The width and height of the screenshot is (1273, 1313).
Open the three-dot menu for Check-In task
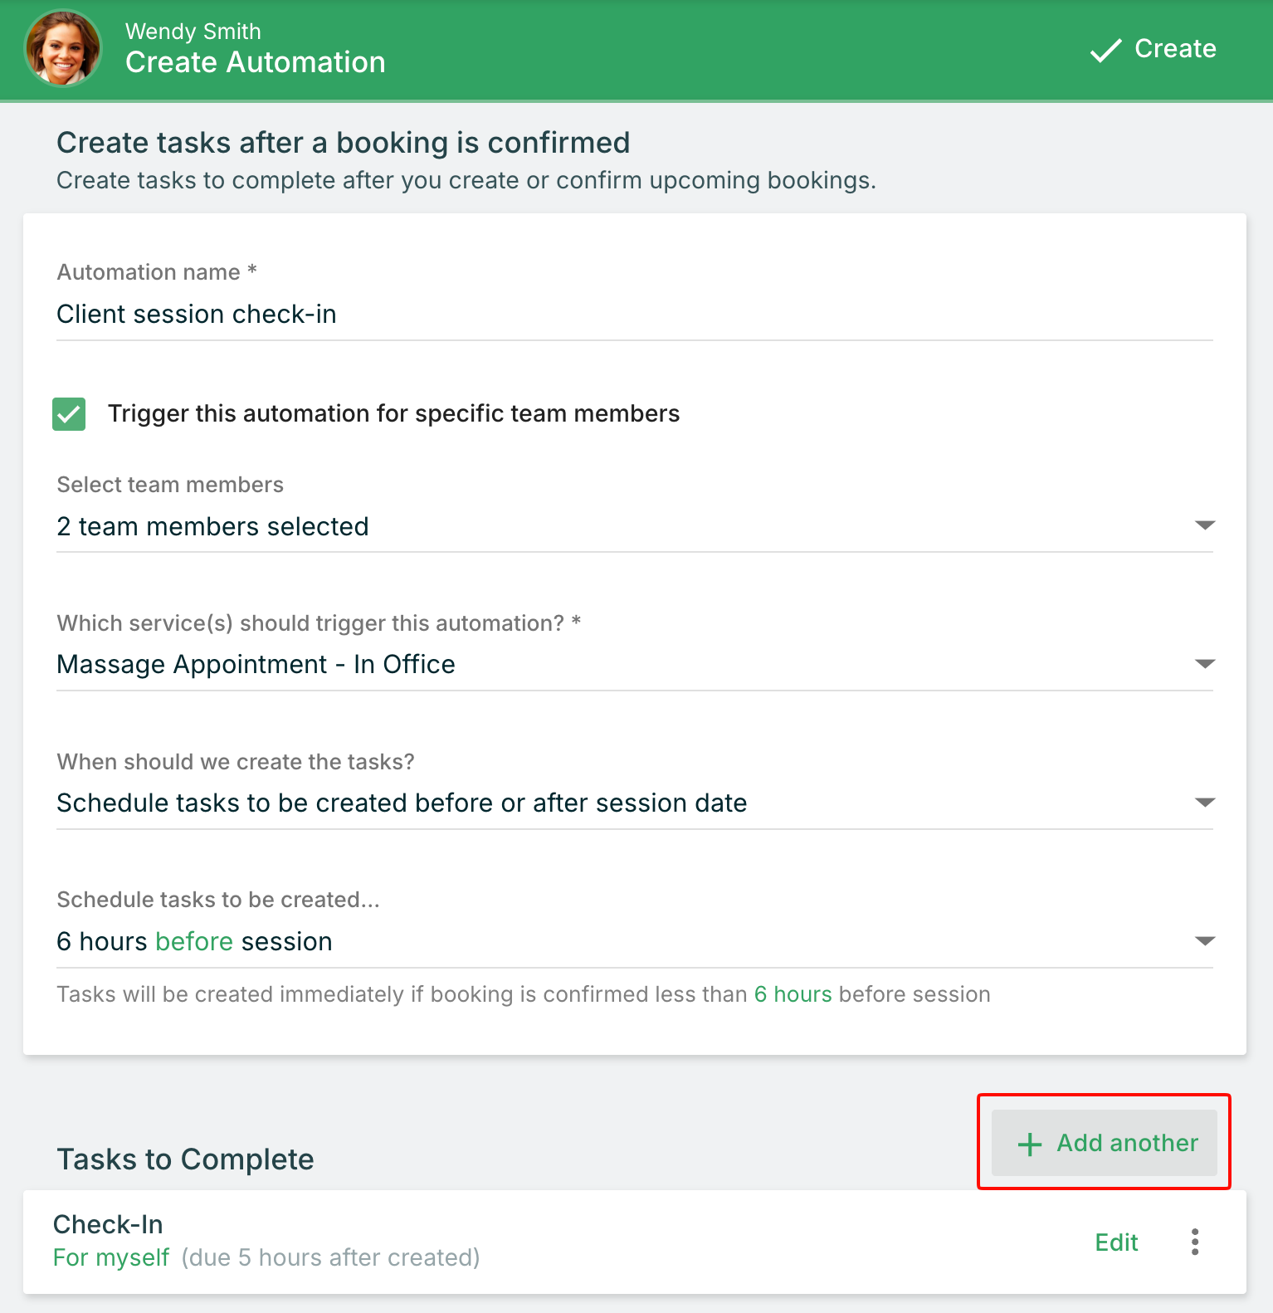click(x=1194, y=1242)
